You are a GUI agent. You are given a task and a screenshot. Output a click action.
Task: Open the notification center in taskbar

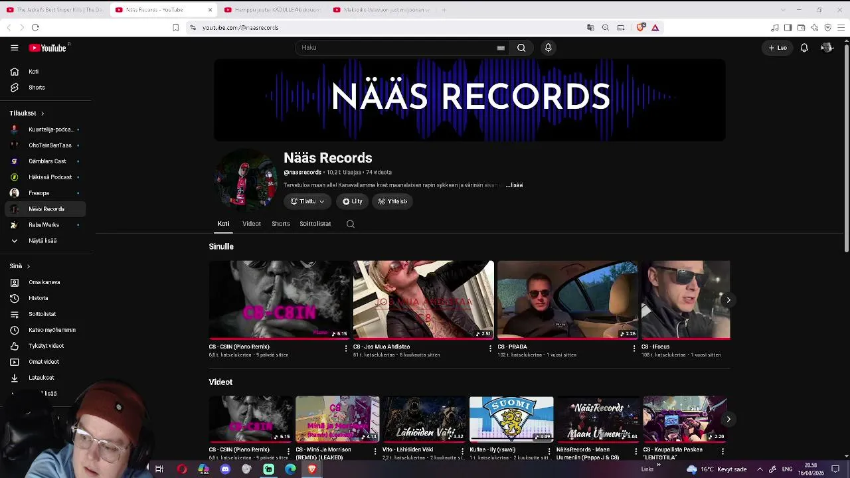coord(835,469)
